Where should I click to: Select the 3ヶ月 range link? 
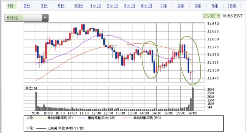point(130,6)
